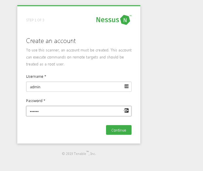203x171 pixels.
Task: Toggle the eye icon in Password field
Action: point(127,110)
